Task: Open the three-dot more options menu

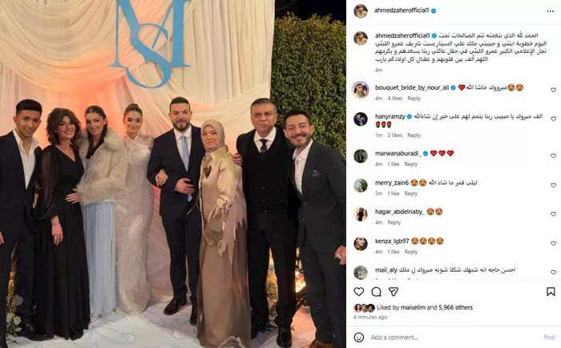Action: (x=551, y=11)
